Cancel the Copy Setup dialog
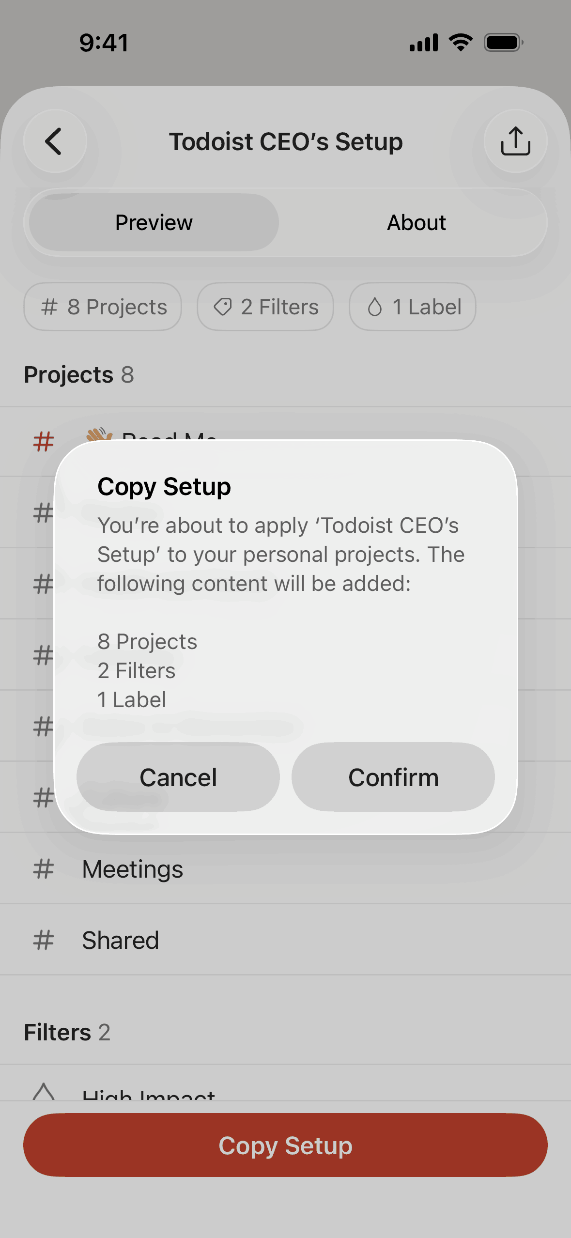The width and height of the screenshot is (571, 1238). 178,777
